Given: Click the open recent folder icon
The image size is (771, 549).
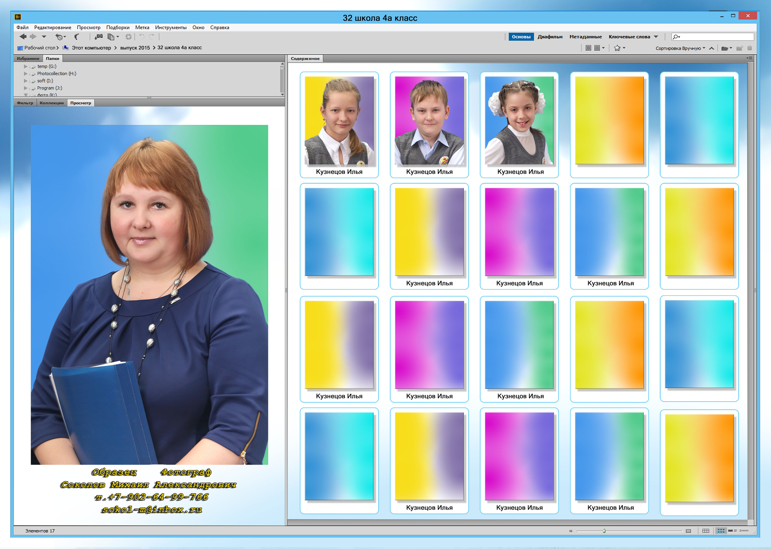Looking at the screenshot, I should tap(724, 48).
